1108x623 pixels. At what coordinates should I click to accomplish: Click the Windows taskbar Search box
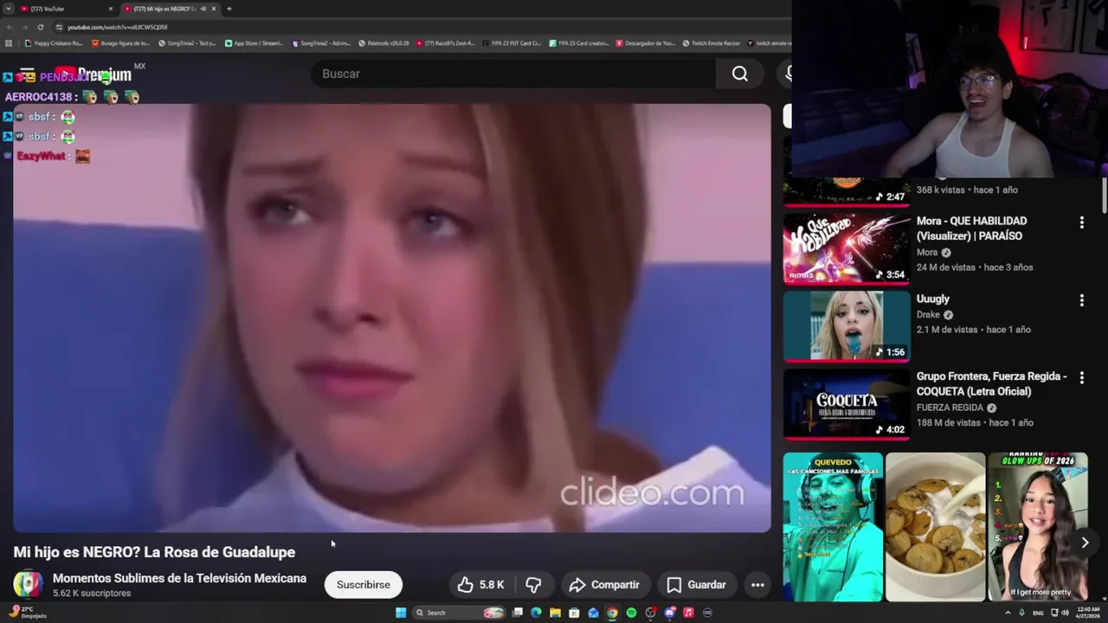[x=459, y=613]
